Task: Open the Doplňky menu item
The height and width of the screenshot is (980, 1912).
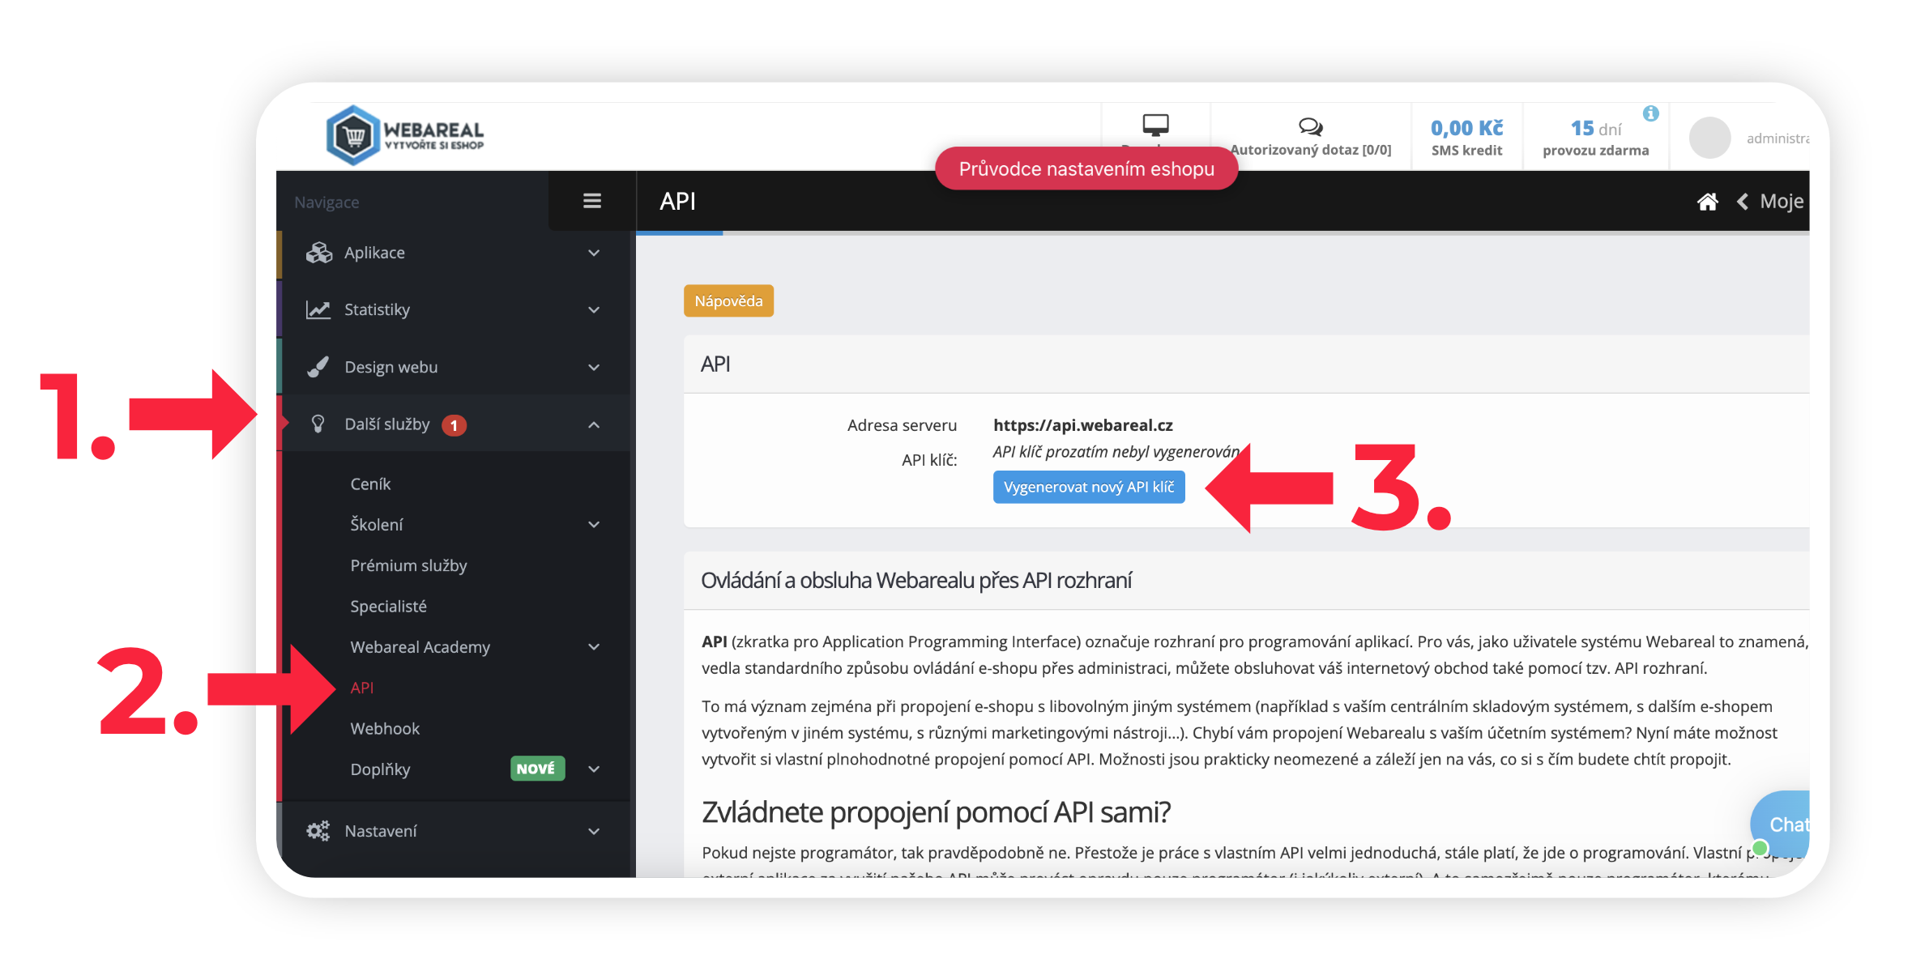Action: [x=380, y=769]
